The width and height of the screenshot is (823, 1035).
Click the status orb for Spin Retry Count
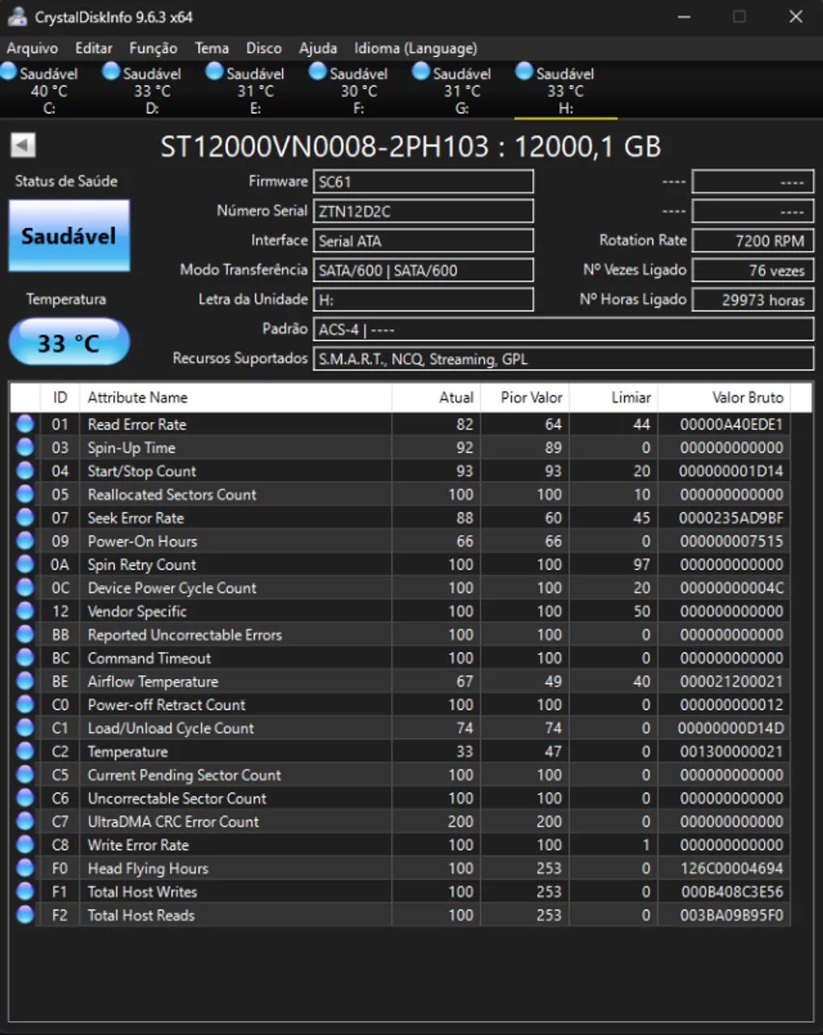point(25,564)
